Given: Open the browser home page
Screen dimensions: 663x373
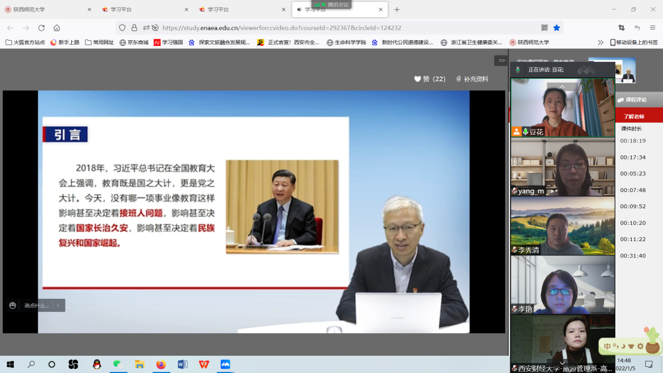Looking at the screenshot, I should click(57, 28).
